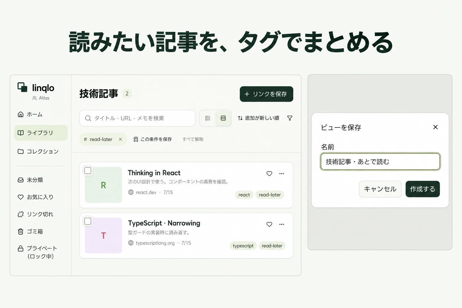This screenshot has width=462, height=308.
Task: Click キャンセル in save view dialog
Action: (380, 189)
